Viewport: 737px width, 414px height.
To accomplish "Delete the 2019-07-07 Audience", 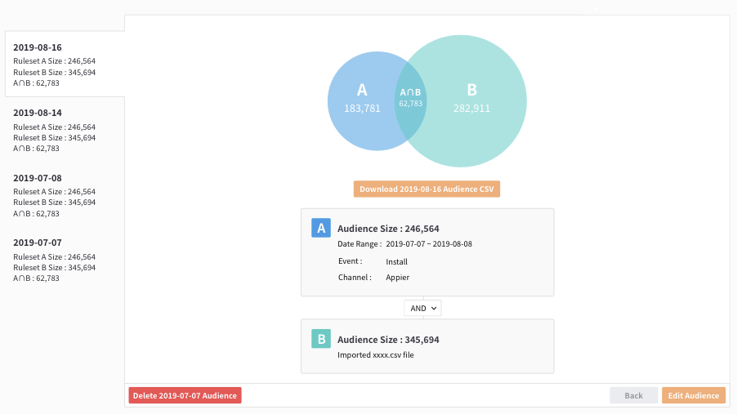I will click(x=185, y=395).
